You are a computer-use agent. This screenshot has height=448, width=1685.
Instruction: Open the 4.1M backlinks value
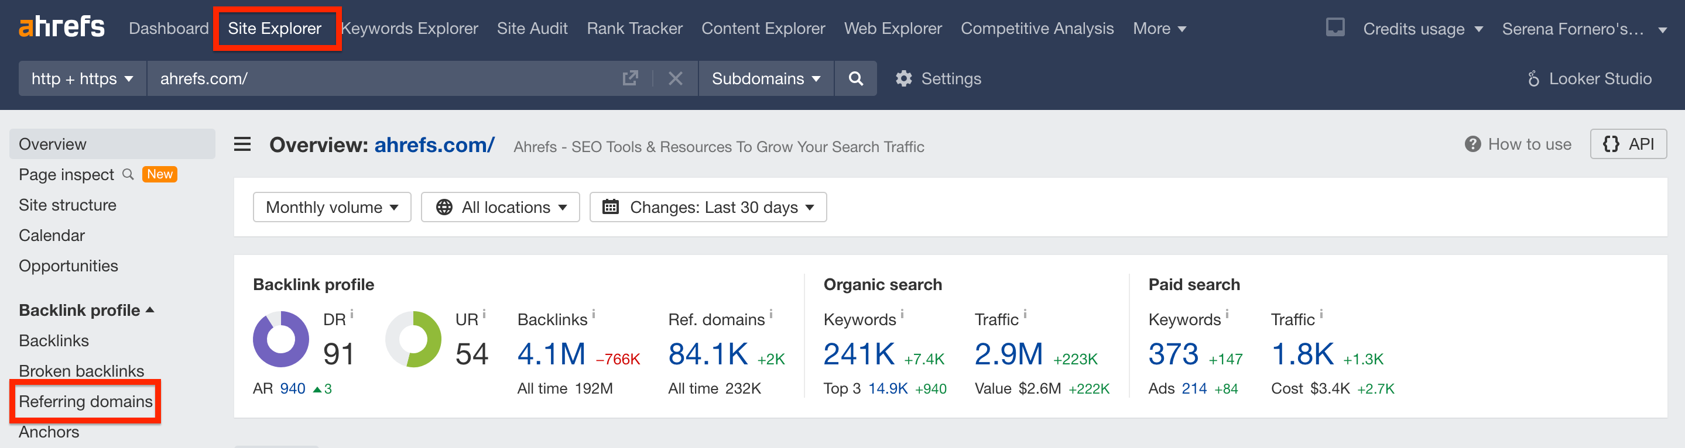tap(552, 354)
